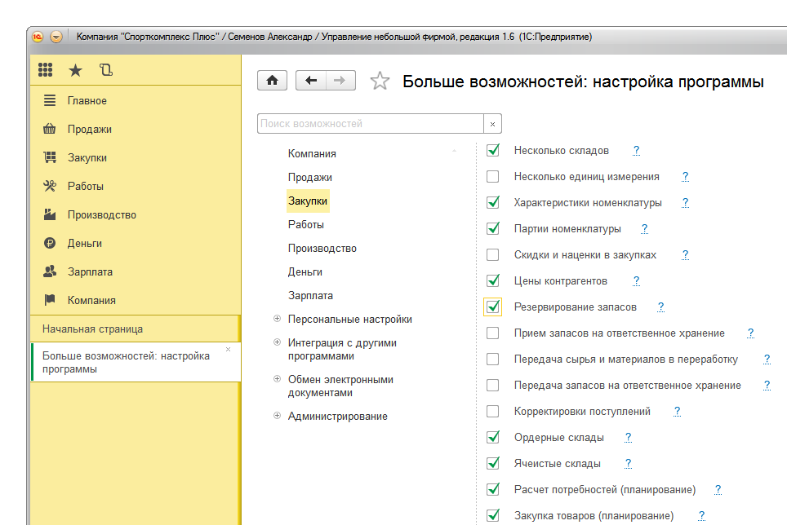Go back using the left arrow button
This screenshot has width=787, height=525.
[x=310, y=80]
